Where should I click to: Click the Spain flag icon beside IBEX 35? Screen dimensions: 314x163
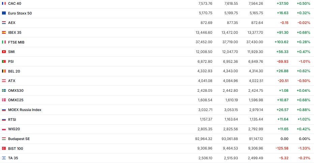(x=4, y=32)
